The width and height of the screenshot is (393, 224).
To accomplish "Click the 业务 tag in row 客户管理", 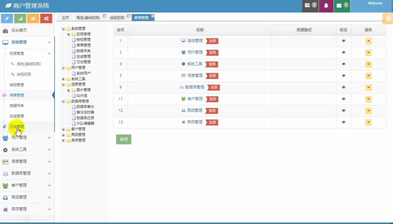I will coord(212,99).
